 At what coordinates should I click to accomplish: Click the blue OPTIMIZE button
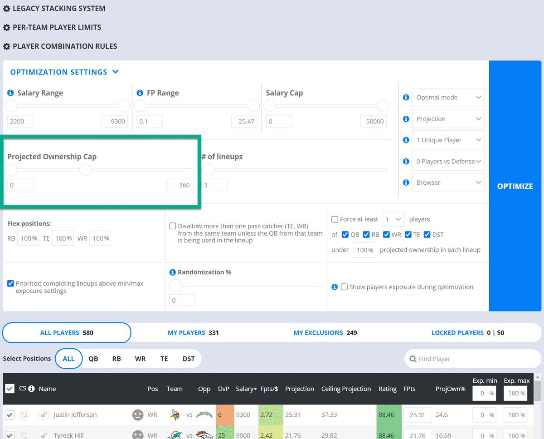[515, 186]
